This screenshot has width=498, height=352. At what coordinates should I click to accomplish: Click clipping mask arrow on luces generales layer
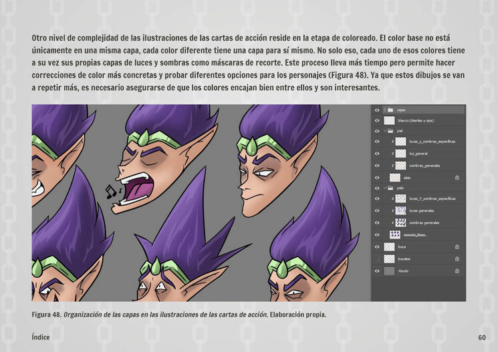click(393, 210)
